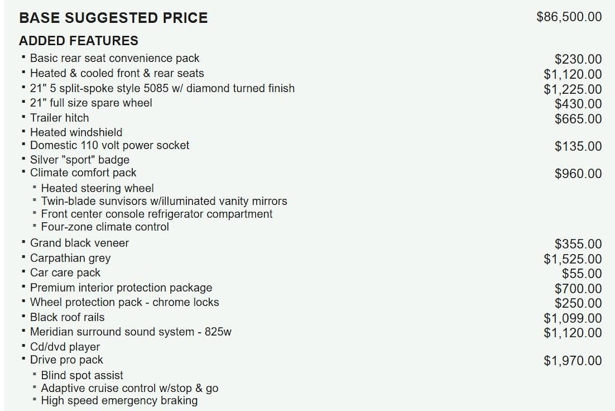Click the Carpathian grey $1,525.00 price

[x=572, y=259]
